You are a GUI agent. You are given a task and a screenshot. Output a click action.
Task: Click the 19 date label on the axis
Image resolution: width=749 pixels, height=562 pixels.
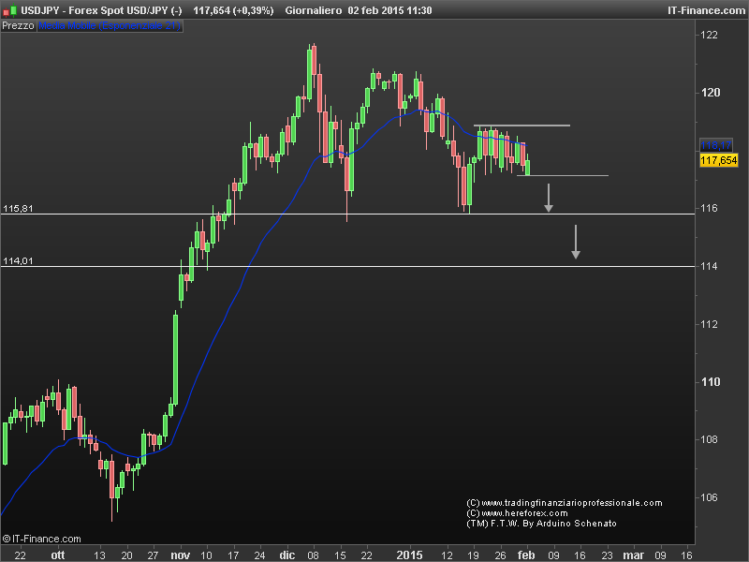[x=474, y=555]
